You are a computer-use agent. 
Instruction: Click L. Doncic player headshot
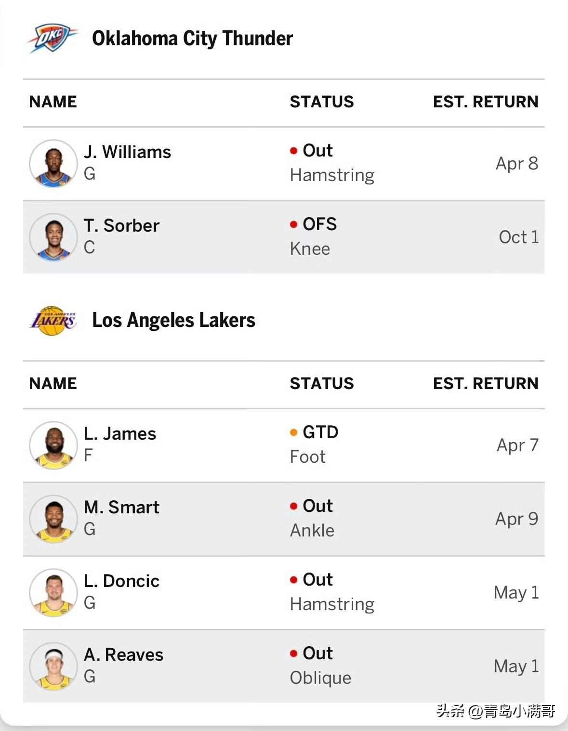click(x=53, y=592)
